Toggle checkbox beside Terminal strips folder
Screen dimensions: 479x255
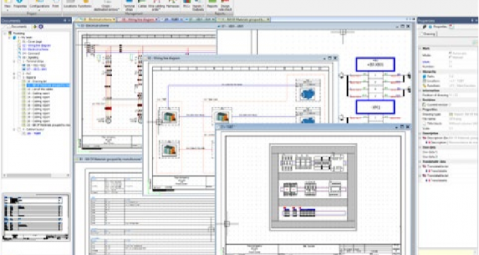point(19,61)
